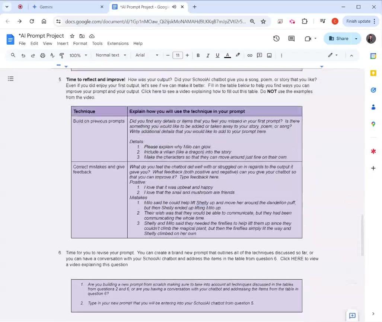Screen dimensions: 382x322
Task: Click the document title AI Prompt Project
Action: 41,36
